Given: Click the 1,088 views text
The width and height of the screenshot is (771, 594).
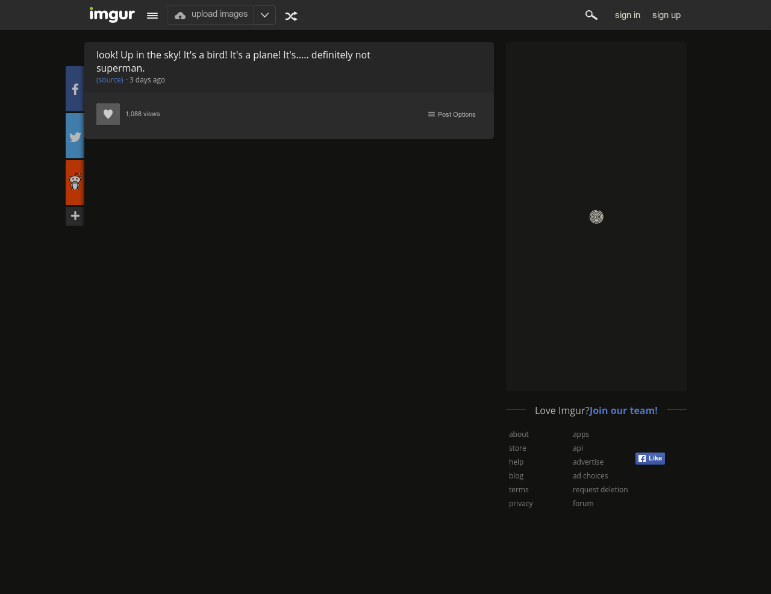Looking at the screenshot, I should (143, 114).
